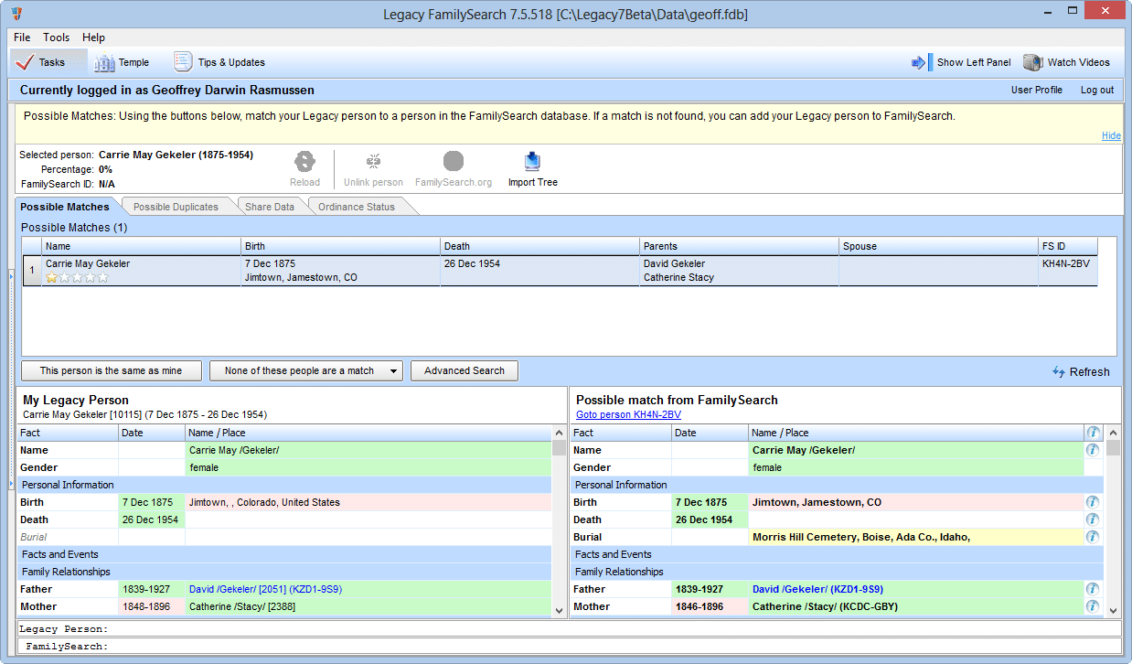Click mother date 1846-1896 in FamilySearch panel
1132x664 pixels.
point(710,606)
